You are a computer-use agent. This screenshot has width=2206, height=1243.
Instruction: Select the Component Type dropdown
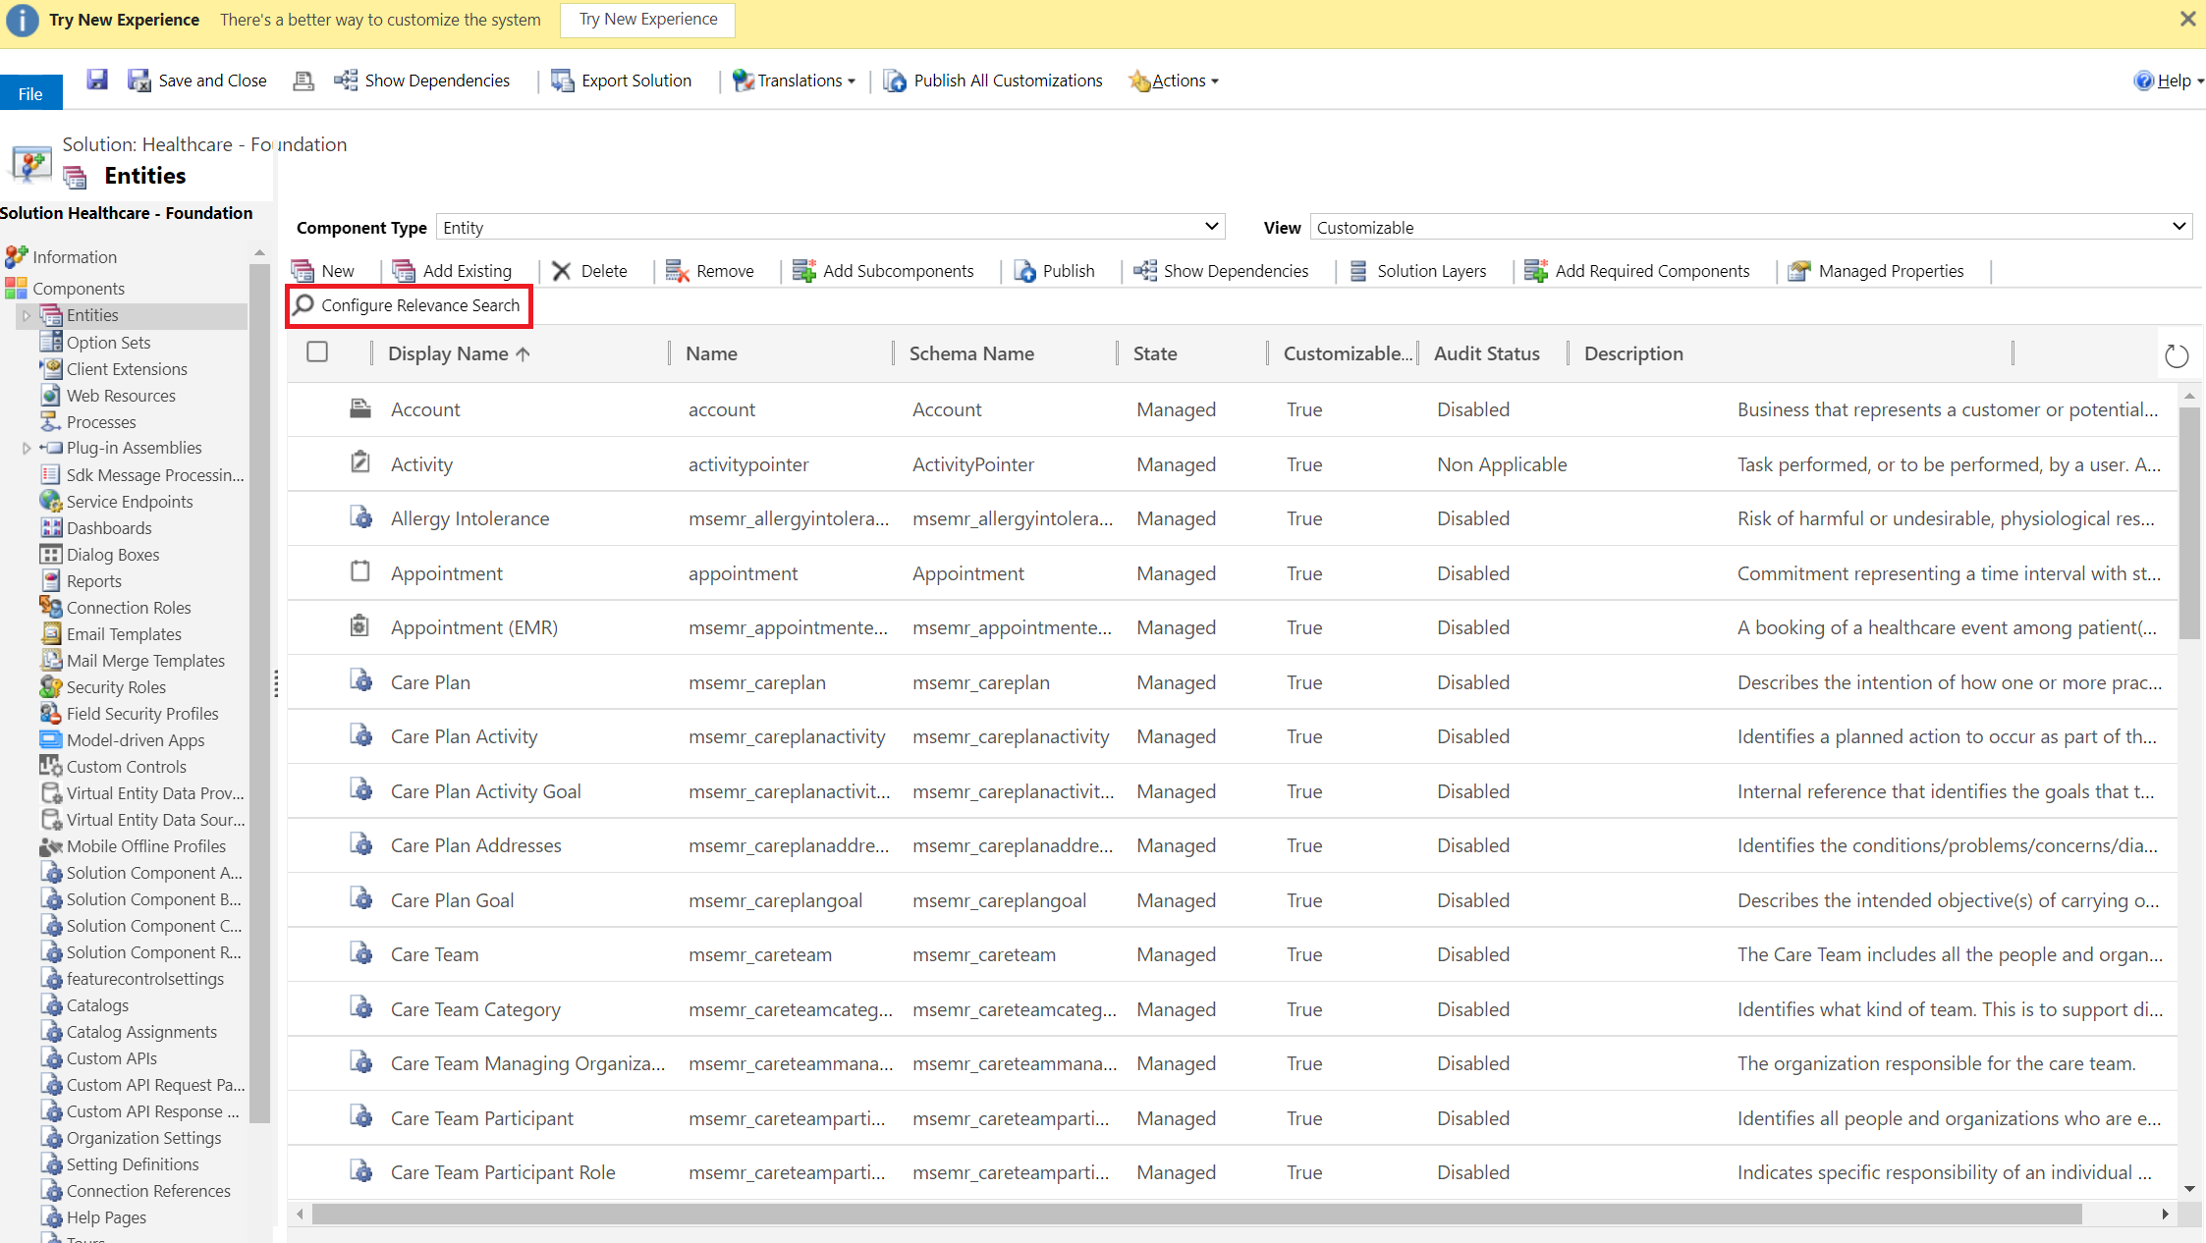point(830,227)
